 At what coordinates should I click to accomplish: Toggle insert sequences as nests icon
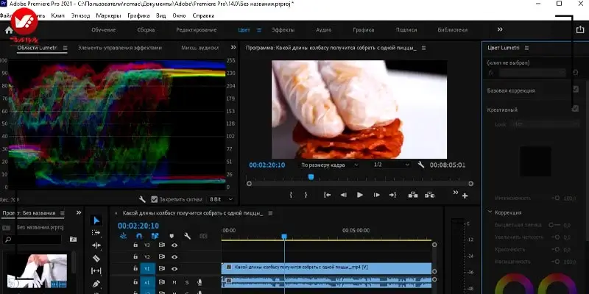pyautogui.click(x=123, y=236)
